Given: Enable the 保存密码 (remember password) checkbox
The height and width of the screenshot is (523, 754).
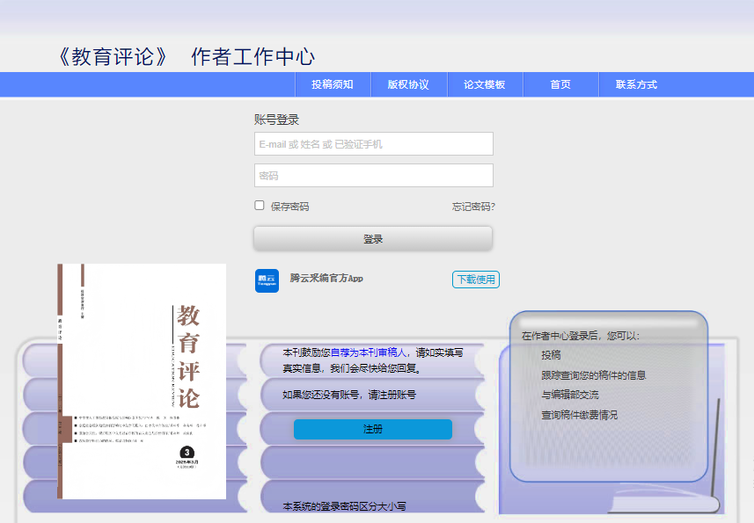Looking at the screenshot, I should click(259, 205).
